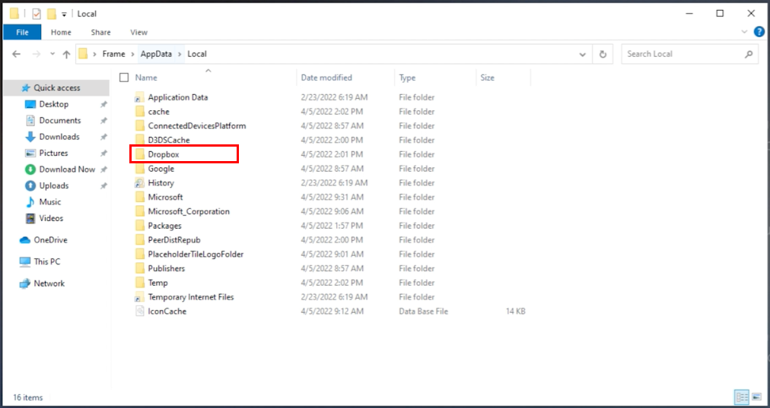770x408 pixels.
Task: Select the cache folder icon
Action: click(140, 112)
